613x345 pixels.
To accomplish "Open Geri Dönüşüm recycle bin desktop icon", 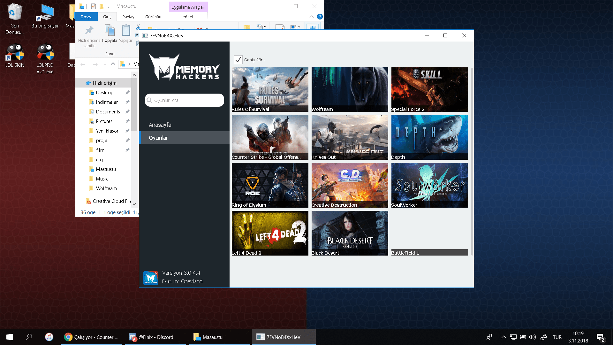I will [15, 19].
